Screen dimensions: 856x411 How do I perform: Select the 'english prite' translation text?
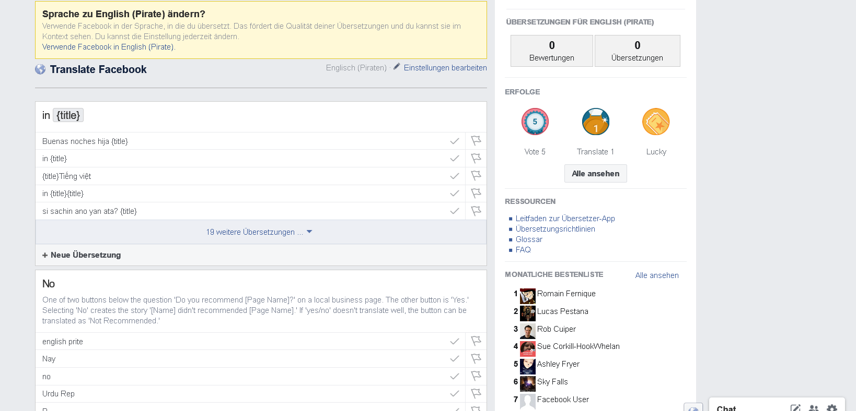click(x=63, y=342)
